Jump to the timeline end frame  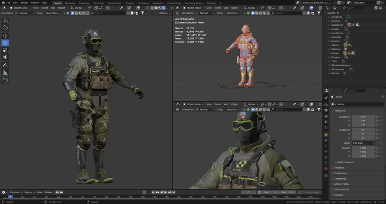click(174, 192)
